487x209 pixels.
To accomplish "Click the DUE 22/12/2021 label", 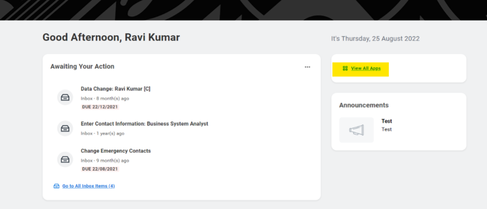I will (x=100, y=107).
